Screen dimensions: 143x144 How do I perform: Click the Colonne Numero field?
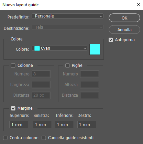coord(41,74)
